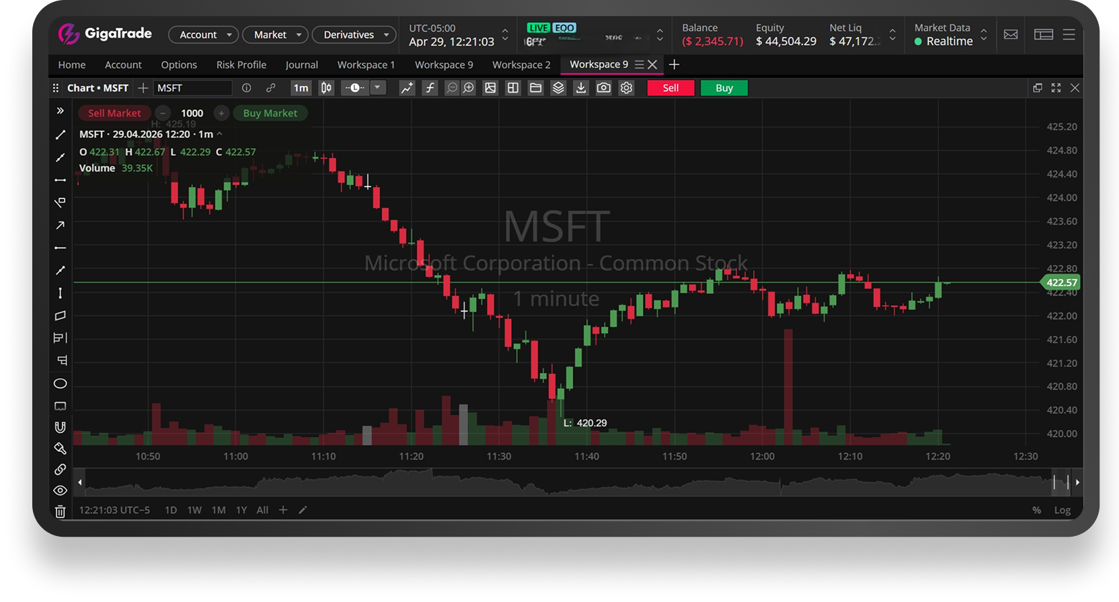Click the trash icon to remove drawings
This screenshot has height=602, width=1119.
pos(60,512)
